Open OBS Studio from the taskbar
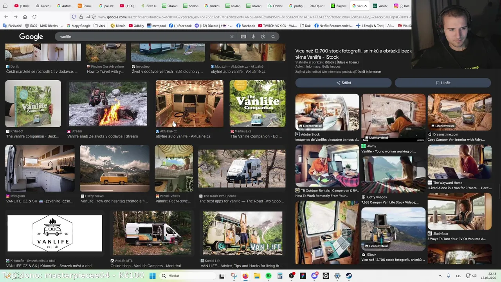Image resolution: width=501 pixels, height=282 pixels. pyautogui.click(x=292, y=276)
